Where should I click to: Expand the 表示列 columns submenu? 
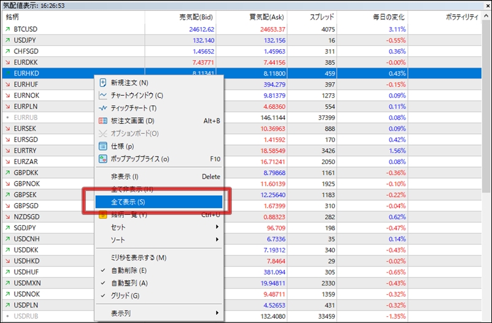pyautogui.click(x=159, y=313)
